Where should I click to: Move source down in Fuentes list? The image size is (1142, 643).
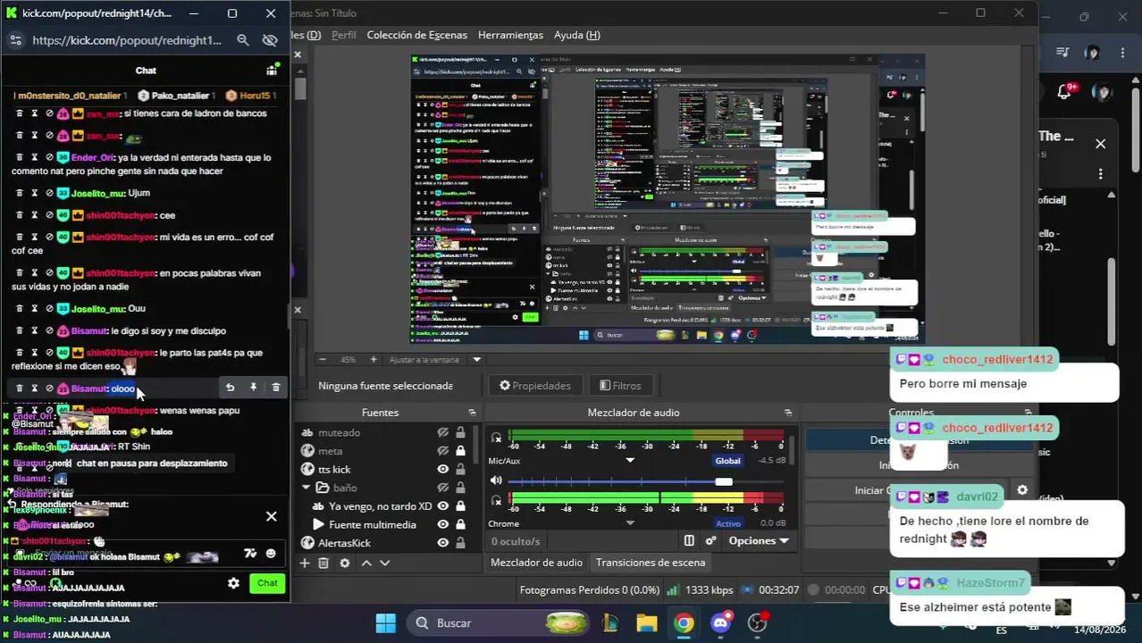click(x=385, y=563)
